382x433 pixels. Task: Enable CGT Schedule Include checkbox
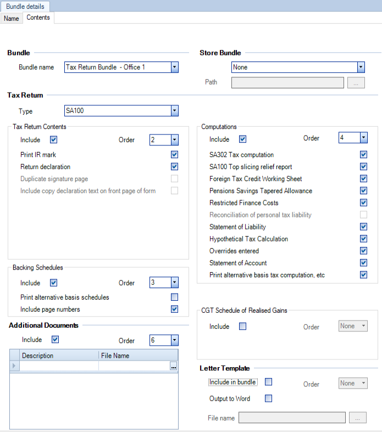point(242,326)
